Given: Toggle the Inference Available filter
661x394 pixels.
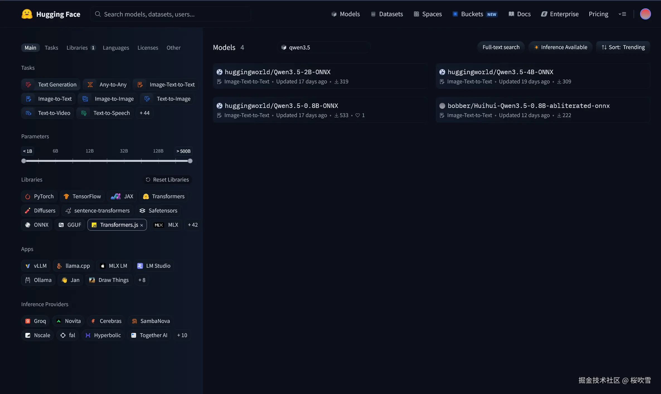Looking at the screenshot, I should point(560,47).
